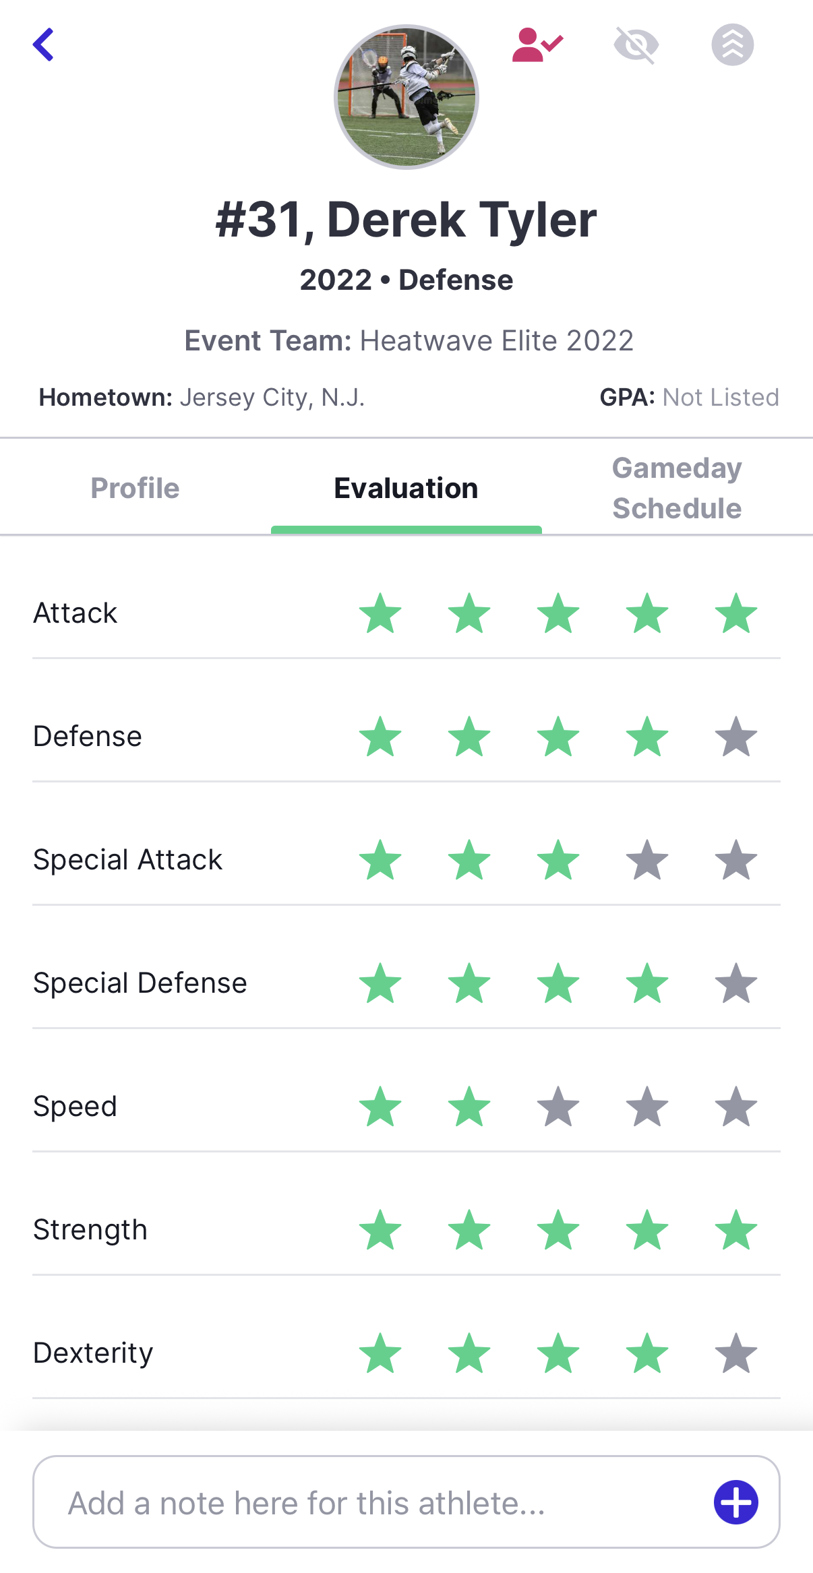Rate Strength two stars

coord(469,1230)
